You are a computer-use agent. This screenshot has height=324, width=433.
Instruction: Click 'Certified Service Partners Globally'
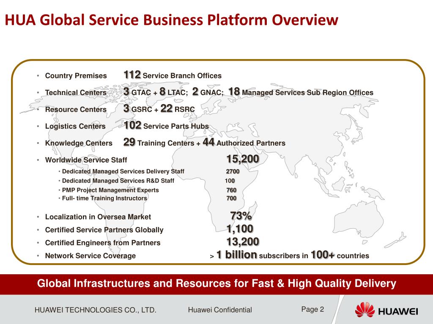tap(104, 230)
